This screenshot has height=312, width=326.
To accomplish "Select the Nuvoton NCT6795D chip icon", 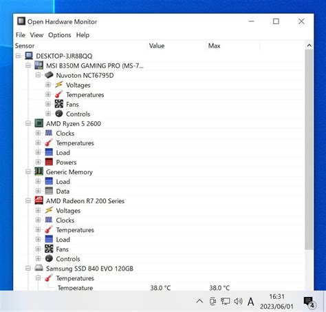I will coord(49,75).
